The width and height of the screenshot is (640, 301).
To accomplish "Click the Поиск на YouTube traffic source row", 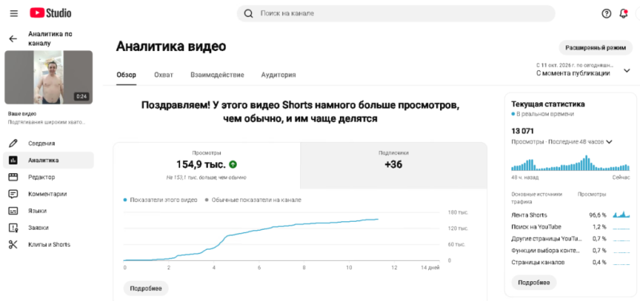I will [570, 227].
